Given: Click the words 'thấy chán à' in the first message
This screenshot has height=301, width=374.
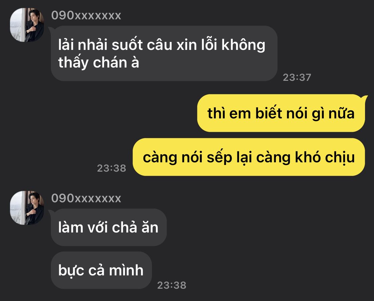Looking at the screenshot, I should (x=98, y=63).
